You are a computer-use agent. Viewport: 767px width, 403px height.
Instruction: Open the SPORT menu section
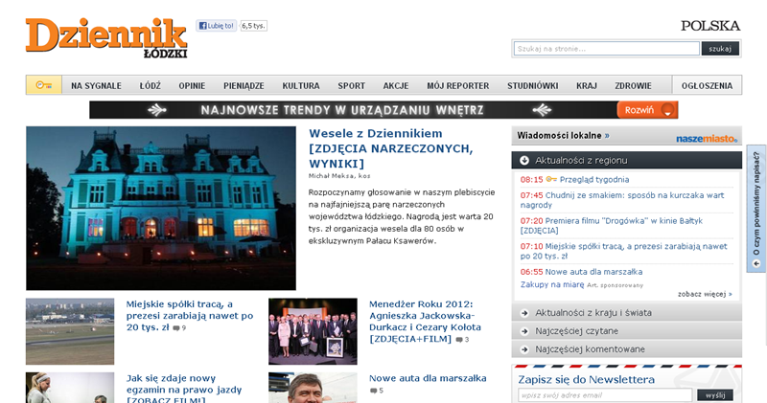pos(351,85)
